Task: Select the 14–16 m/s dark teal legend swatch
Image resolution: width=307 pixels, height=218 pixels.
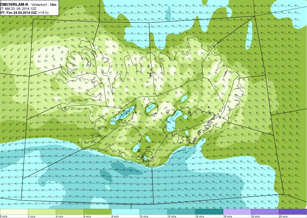Action: coord(209,212)
